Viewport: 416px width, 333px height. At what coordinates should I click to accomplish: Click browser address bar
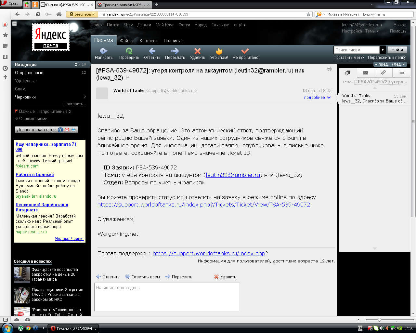(201, 14)
